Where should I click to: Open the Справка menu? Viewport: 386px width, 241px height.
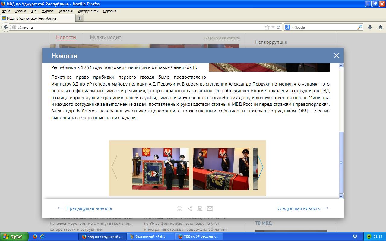109,11
